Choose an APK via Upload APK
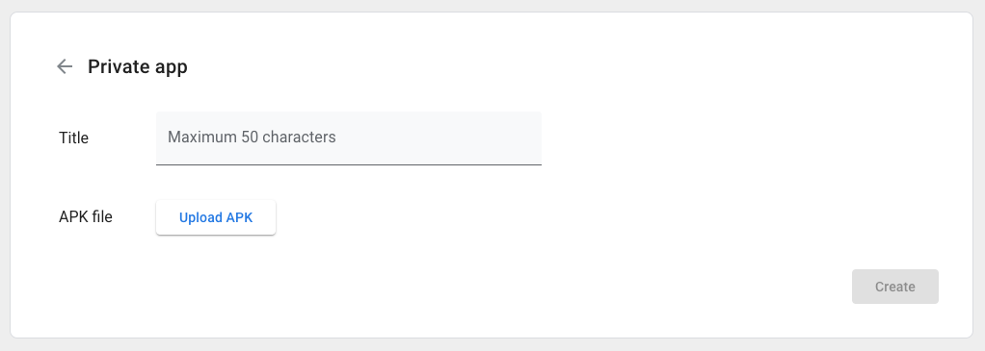This screenshot has width=985, height=351. click(x=216, y=217)
